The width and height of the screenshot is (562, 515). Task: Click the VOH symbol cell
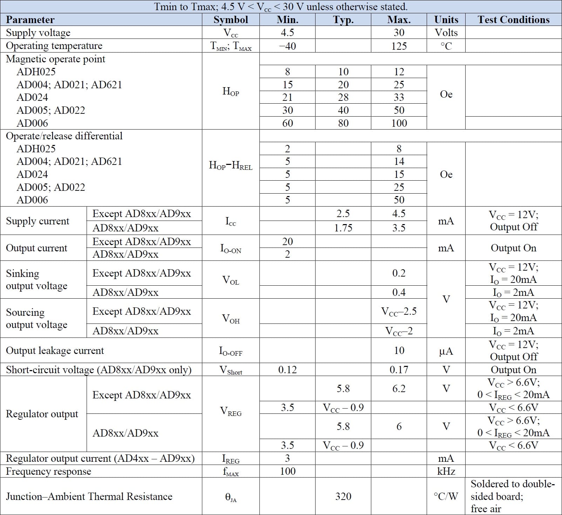click(231, 318)
